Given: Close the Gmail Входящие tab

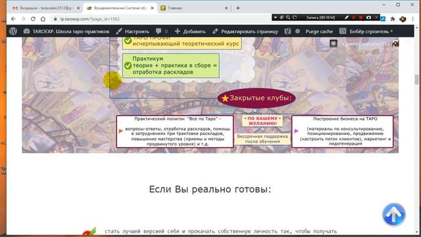Looking at the screenshot, I should click(78, 8).
